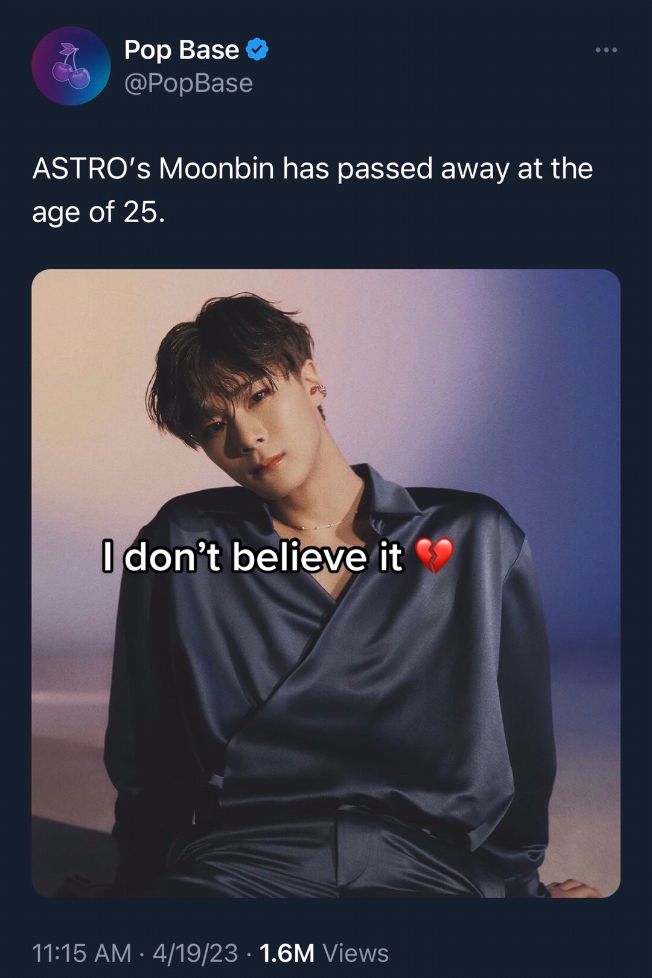Click the satin shirt in the photo
This screenshot has height=978, width=652.
coord(338,694)
